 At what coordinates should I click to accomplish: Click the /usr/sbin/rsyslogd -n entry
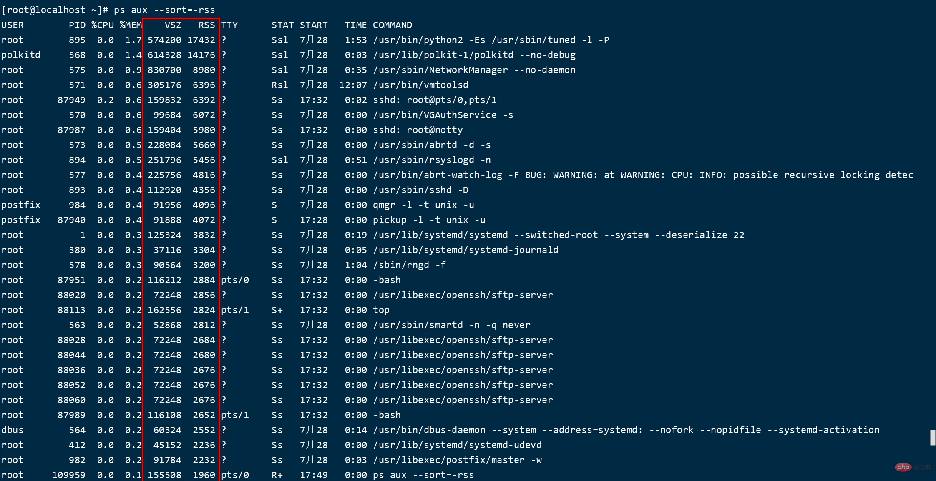pyautogui.click(x=432, y=160)
